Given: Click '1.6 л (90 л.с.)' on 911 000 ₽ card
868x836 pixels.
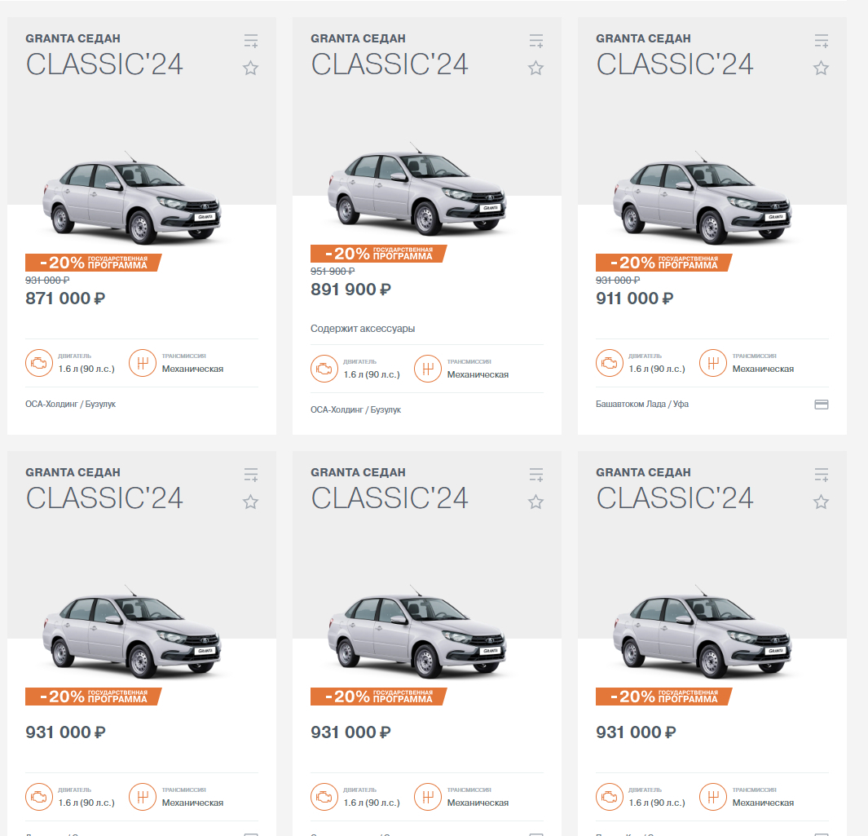Looking at the screenshot, I should [657, 369].
